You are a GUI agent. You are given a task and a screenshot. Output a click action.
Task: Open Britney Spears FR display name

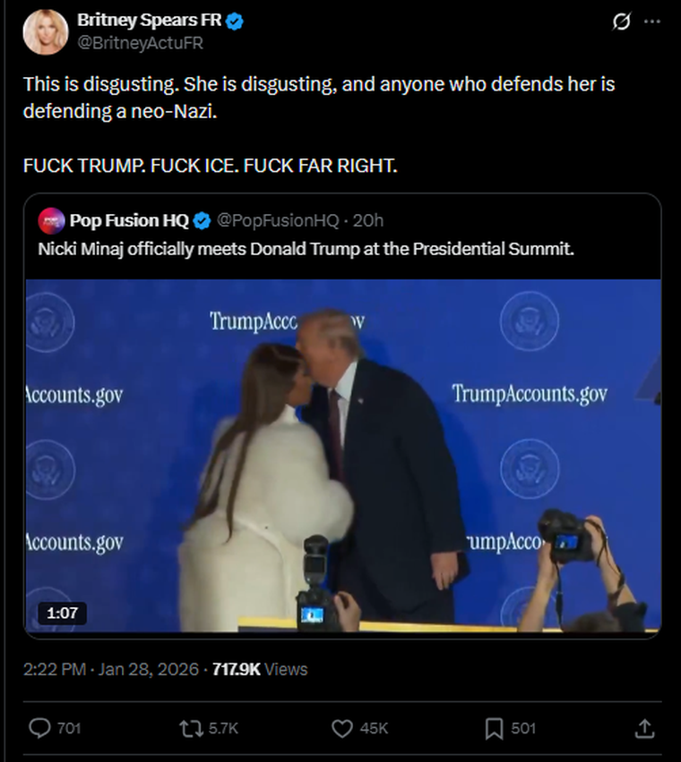click(150, 20)
